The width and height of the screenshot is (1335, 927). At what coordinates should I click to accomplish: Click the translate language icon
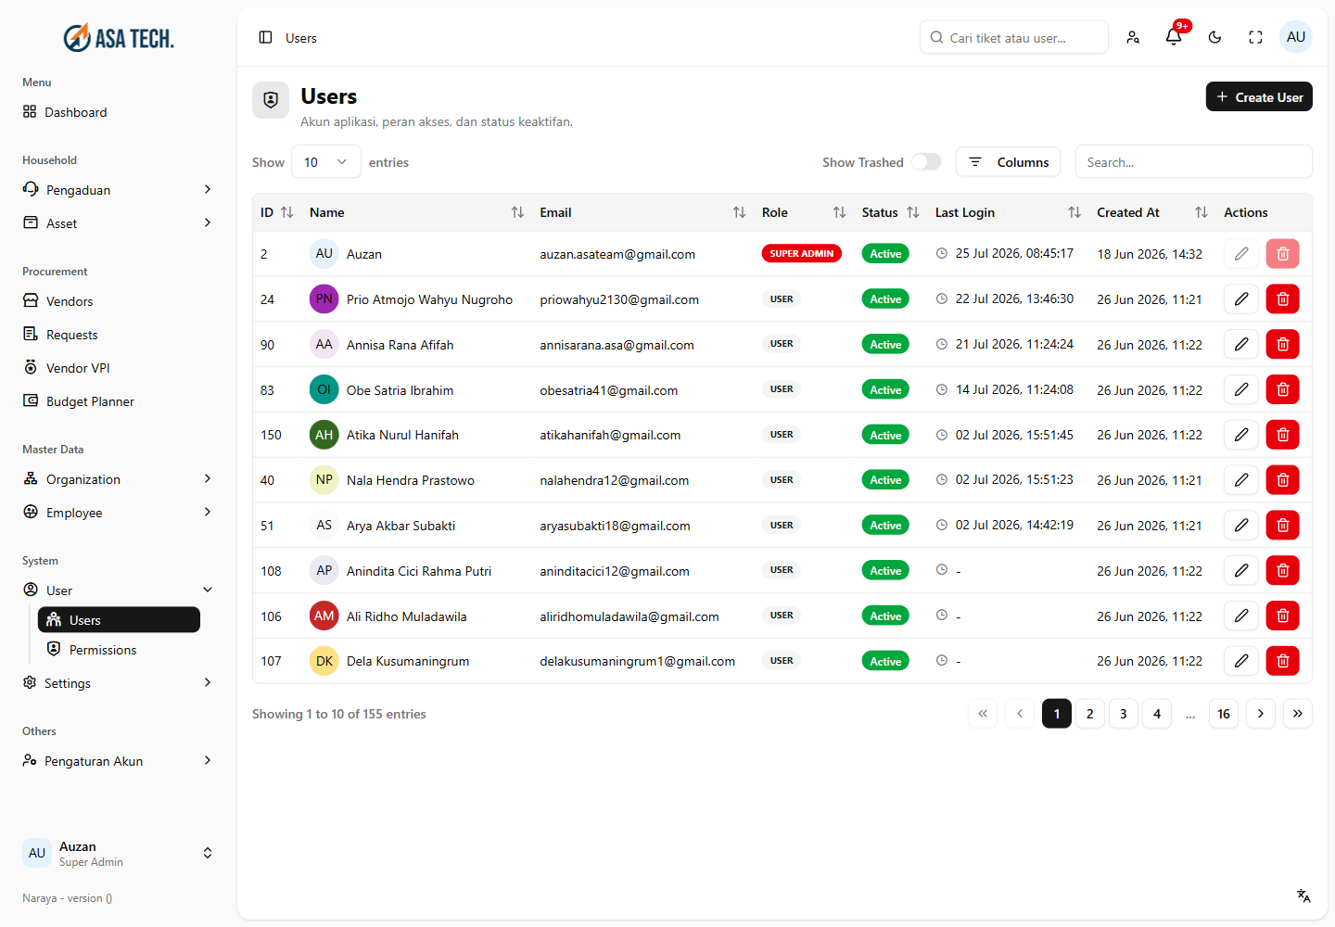(x=1303, y=895)
